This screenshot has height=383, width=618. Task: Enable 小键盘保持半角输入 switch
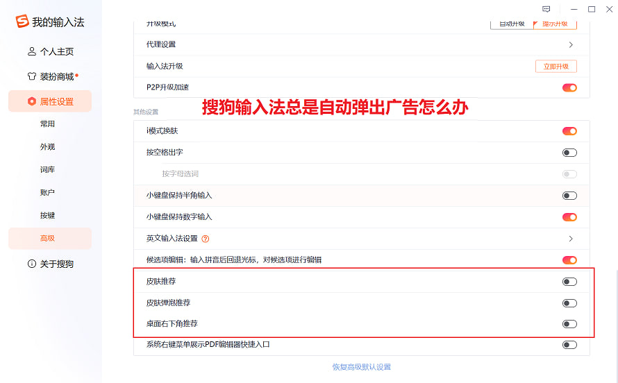pyautogui.click(x=569, y=196)
